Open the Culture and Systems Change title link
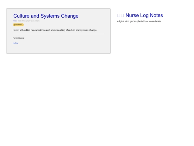 (46, 16)
